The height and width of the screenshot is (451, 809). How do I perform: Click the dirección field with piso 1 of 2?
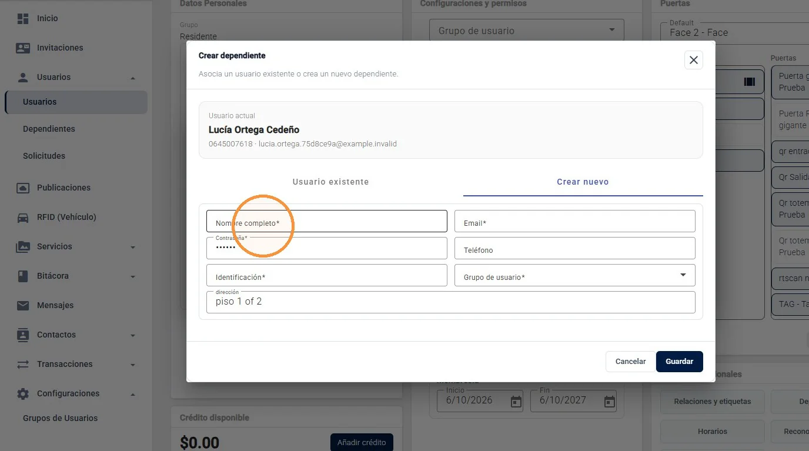tap(451, 302)
